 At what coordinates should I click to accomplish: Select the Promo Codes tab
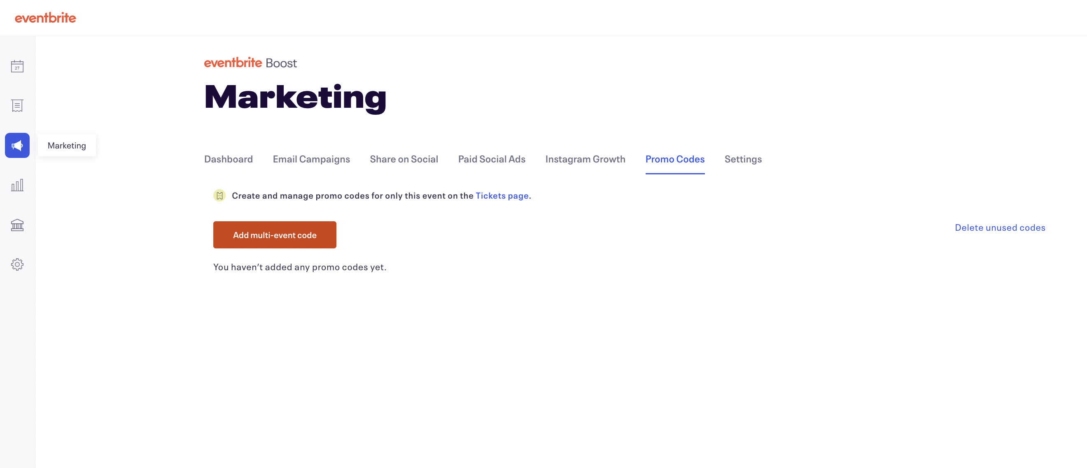675,159
